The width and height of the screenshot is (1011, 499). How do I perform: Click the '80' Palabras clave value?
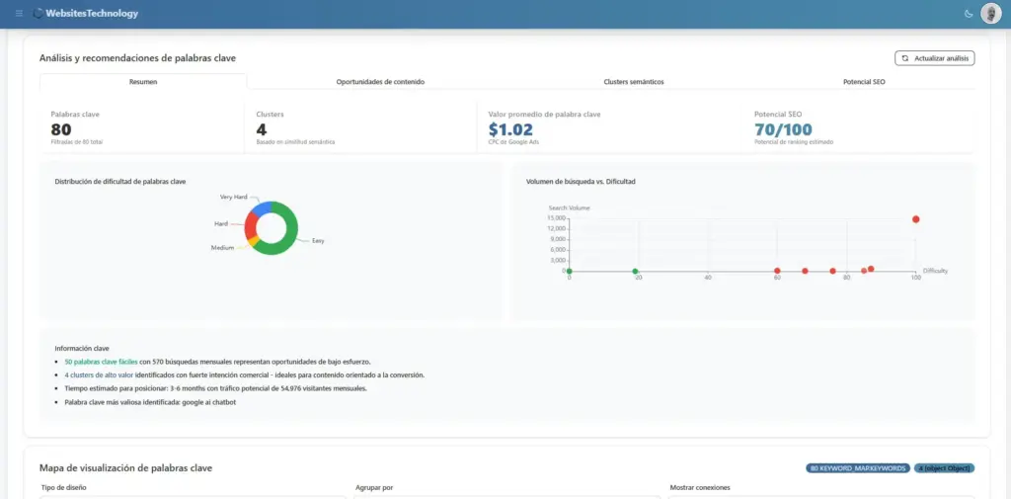(61, 129)
